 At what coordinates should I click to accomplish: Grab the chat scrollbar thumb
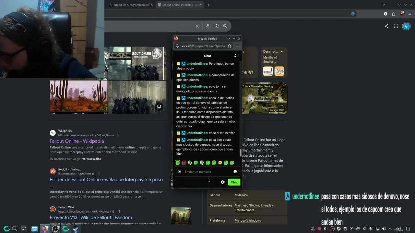(241, 153)
